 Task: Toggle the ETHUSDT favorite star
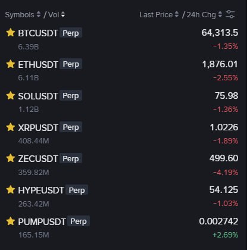coord(11,64)
